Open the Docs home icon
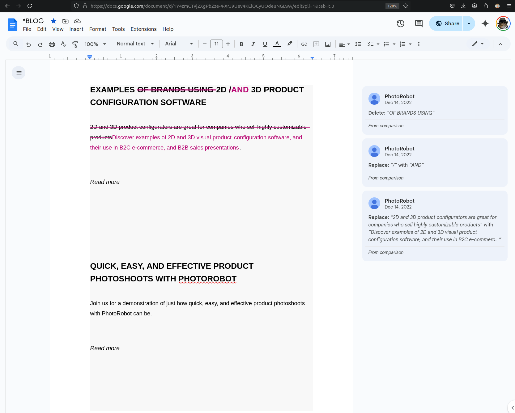The width and height of the screenshot is (515, 413). 12,25
